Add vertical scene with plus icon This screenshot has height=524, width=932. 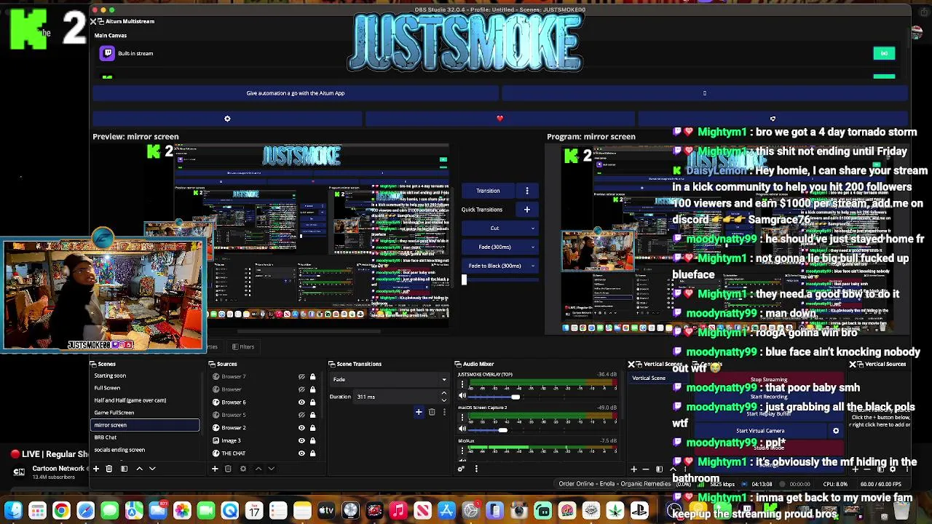(633, 469)
